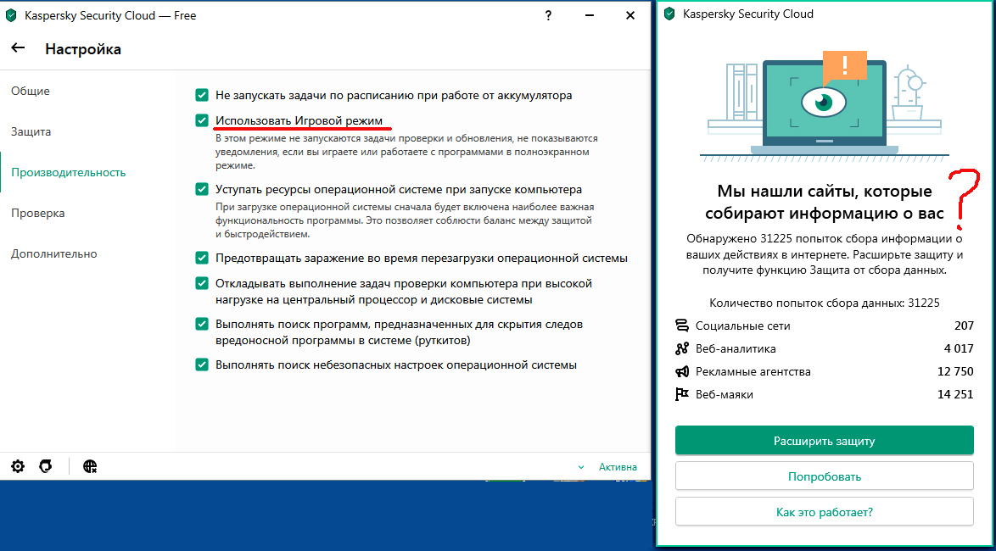Expand the chevron next to Активна
The image size is (996, 551).
pyautogui.click(x=581, y=467)
